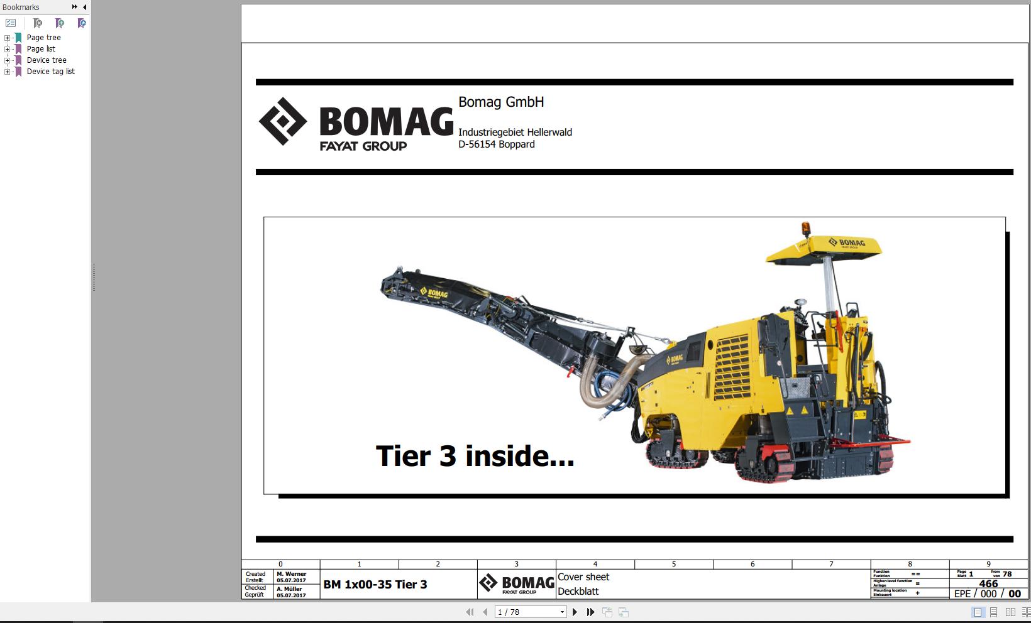Viewport: 1031px width, 623px height.
Task: Click the 'Bomag GmbH' heading text
Action: [x=501, y=102]
